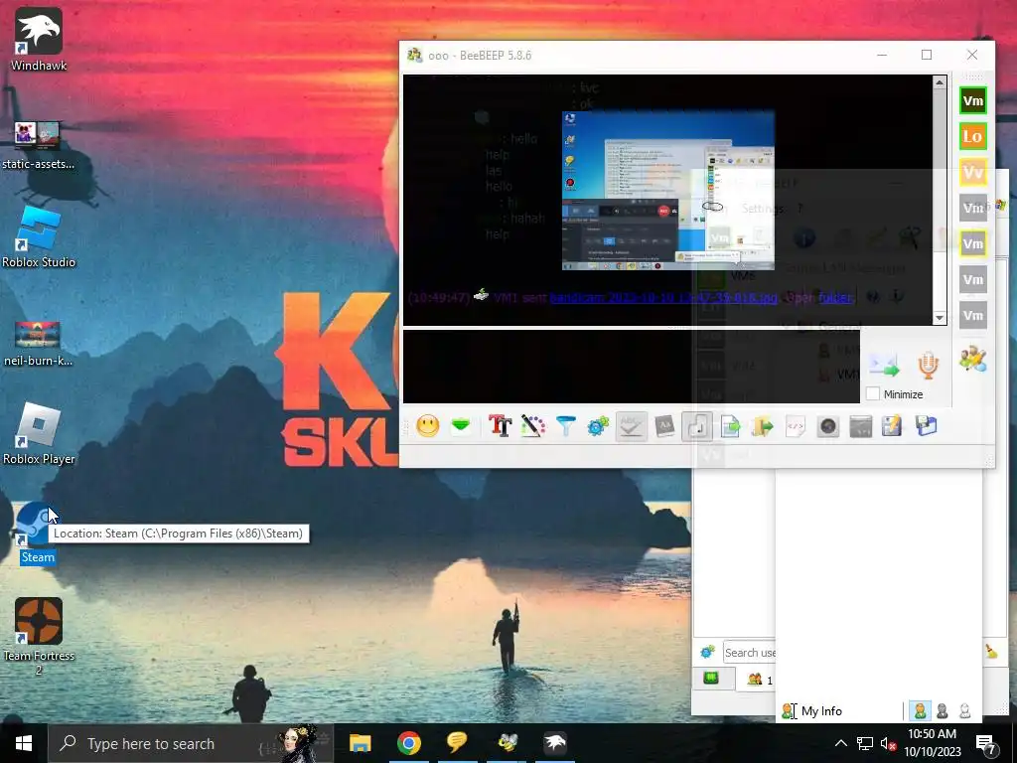Open Google Chrome from taskbar

tap(408, 743)
